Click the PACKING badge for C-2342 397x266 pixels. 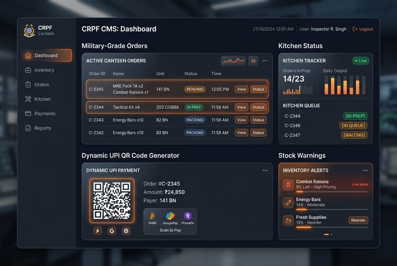pyautogui.click(x=195, y=133)
